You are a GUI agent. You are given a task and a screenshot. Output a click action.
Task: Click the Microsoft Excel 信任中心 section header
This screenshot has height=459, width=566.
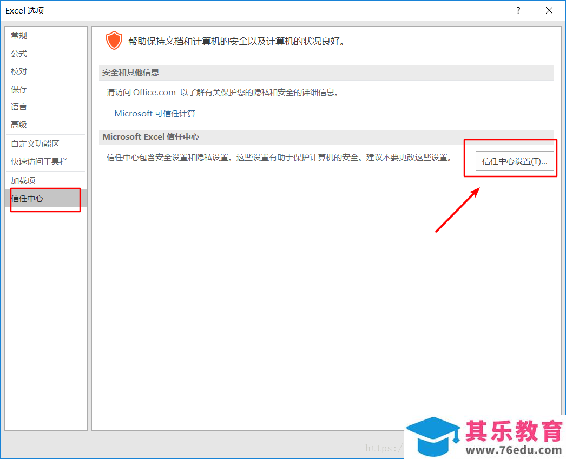[x=326, y=137]
